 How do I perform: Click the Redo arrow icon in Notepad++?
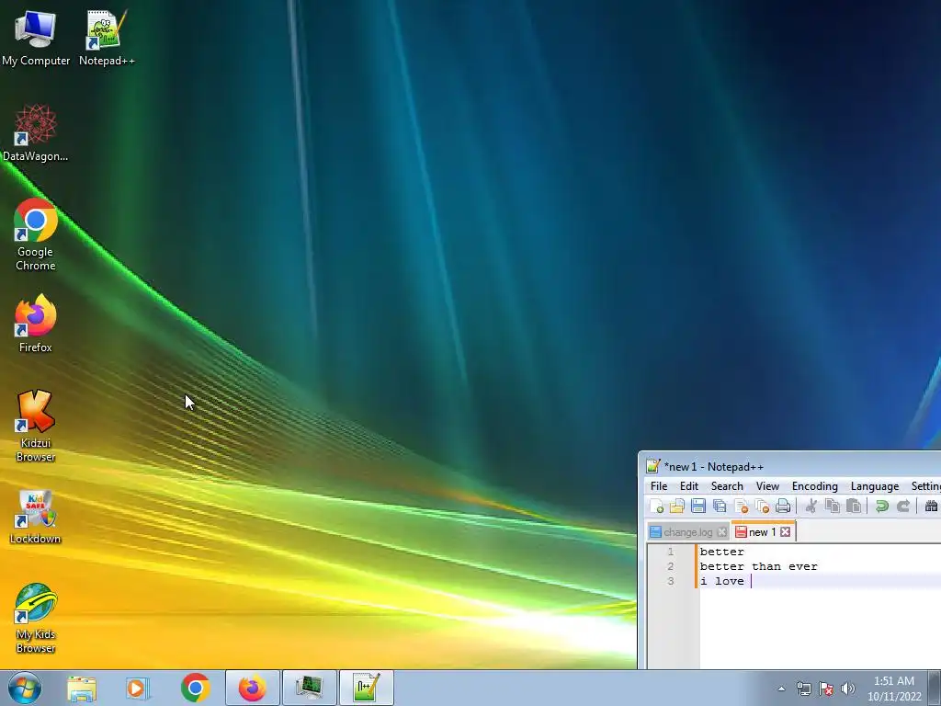pyautogui.click(x=903, y=507)
